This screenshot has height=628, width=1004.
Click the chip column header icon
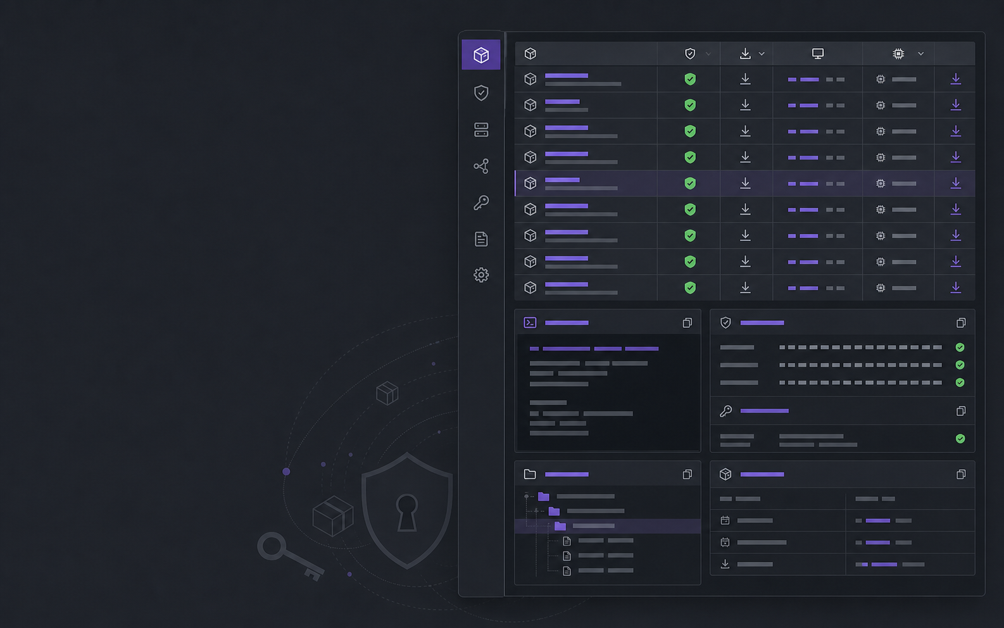(x=898, y=54)
